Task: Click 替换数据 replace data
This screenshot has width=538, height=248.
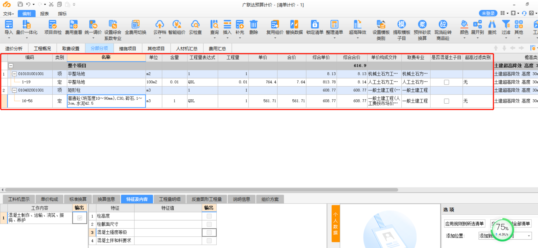Action: (294, 28)
